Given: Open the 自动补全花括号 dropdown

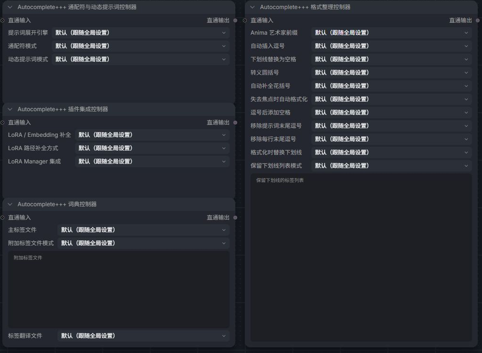Looking at the screenshot, I should (392, 86).
